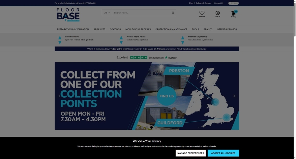Click the Preston label on banner
296x159 pixels.
click(179, 71)
